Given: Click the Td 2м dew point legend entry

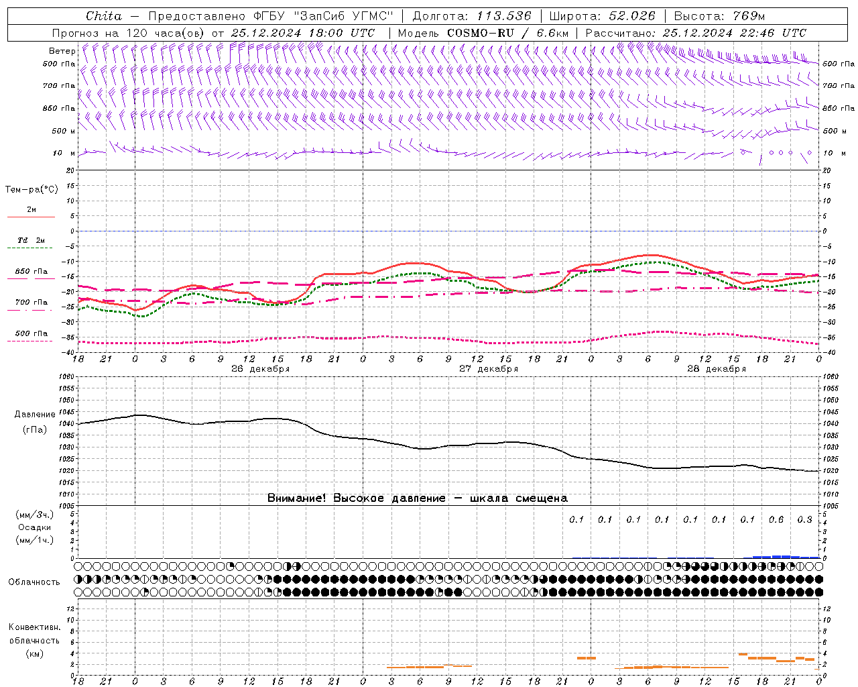Looking at the screenshot, I should click(x=31, y=240).
